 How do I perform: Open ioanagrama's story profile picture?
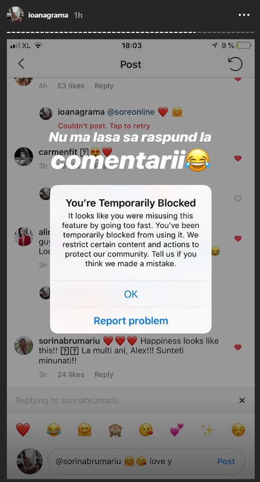tap(15, 15)
